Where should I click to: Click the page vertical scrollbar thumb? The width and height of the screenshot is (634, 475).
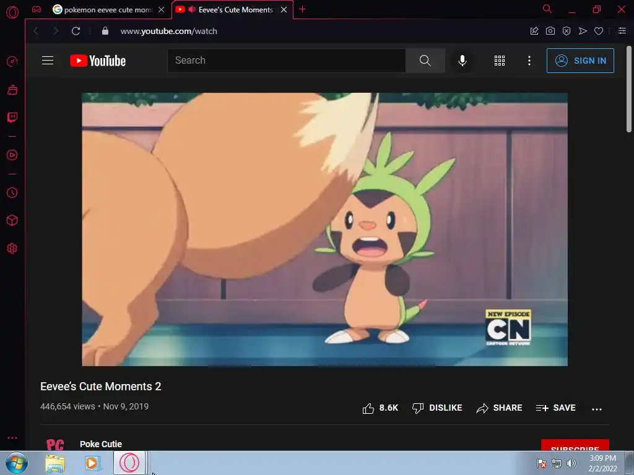pos(629,89)
